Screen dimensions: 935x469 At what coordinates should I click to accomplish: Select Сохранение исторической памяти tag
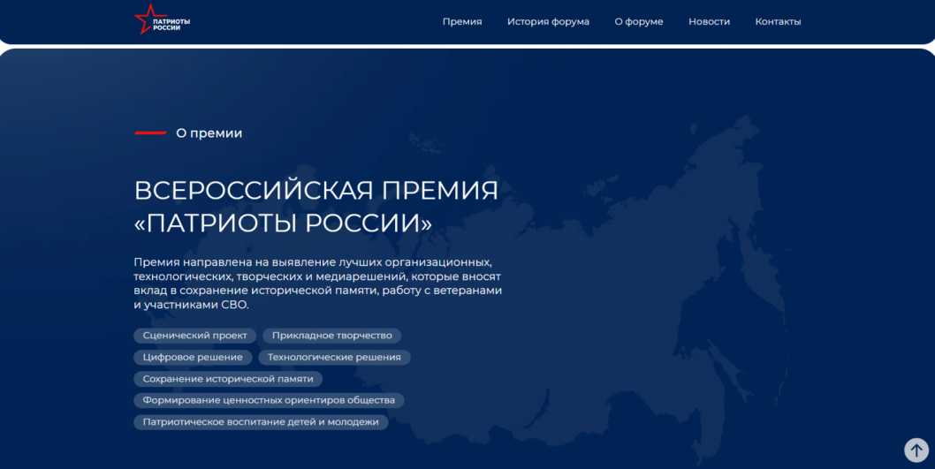[x=228, y=378]
